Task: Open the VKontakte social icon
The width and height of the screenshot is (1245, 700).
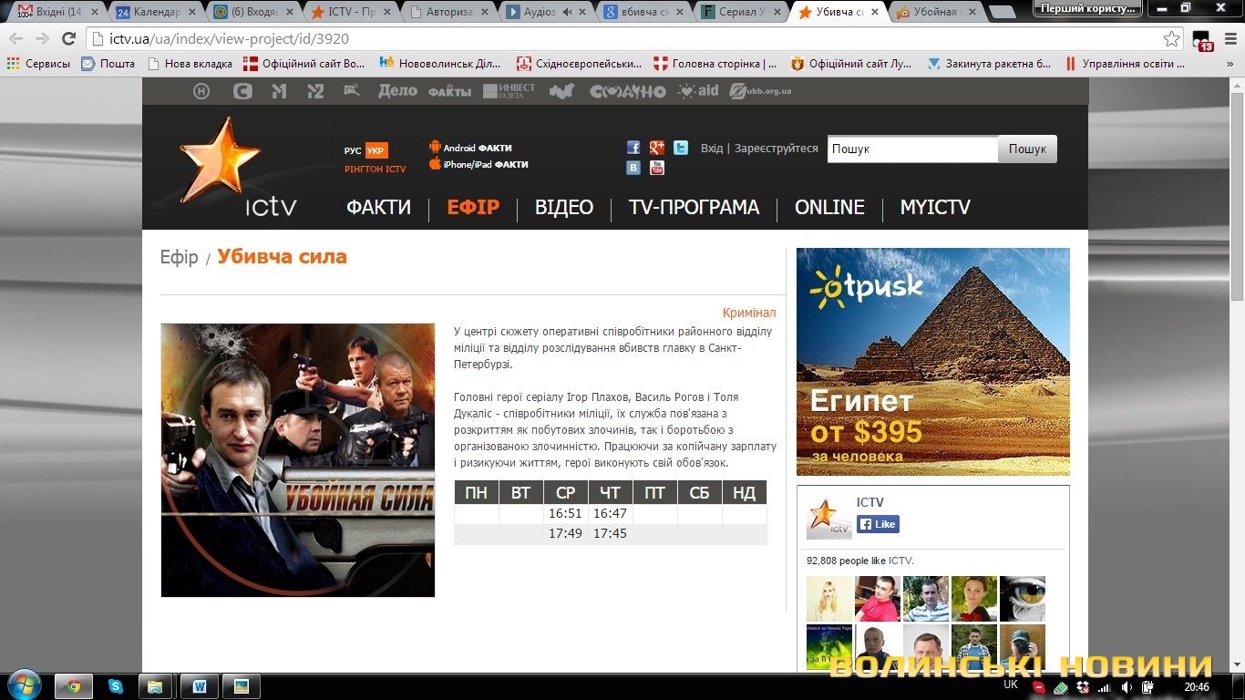Action: tap(633, 168)
